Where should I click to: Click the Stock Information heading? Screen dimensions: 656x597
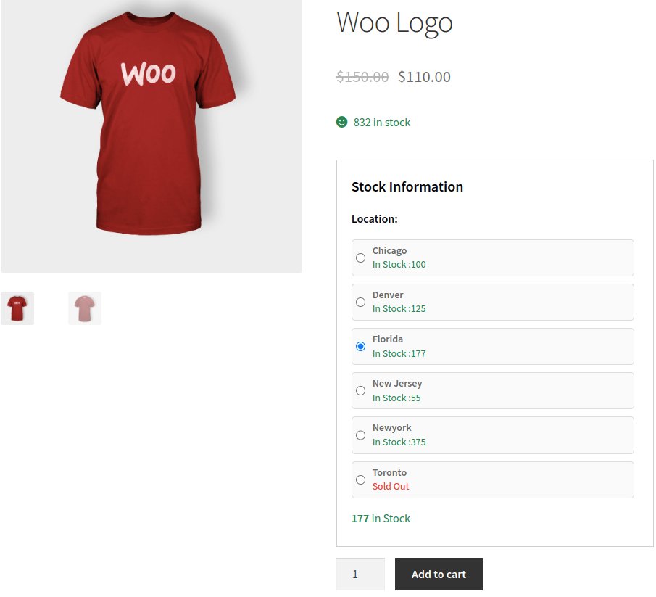click(x=407, y=186)
